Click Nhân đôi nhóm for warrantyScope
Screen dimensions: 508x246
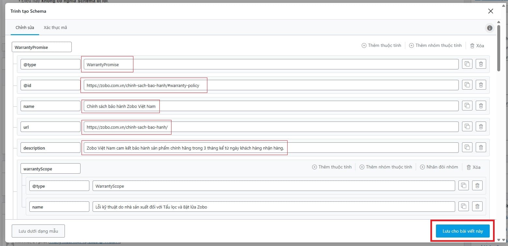click(x=439, y=167)
